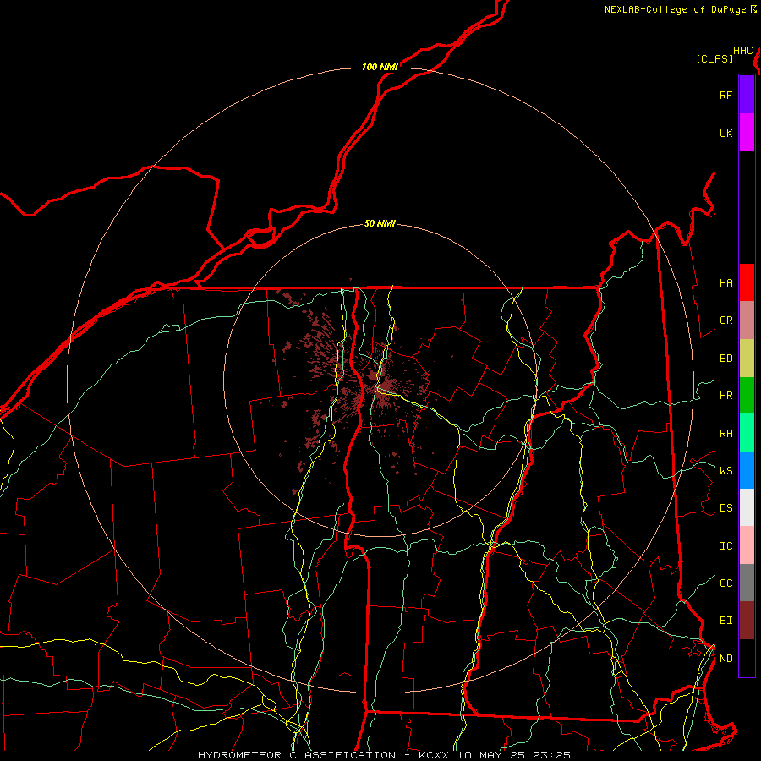Click the DS white legend swatch
761x761 pixels.
[x=747, y=507]
